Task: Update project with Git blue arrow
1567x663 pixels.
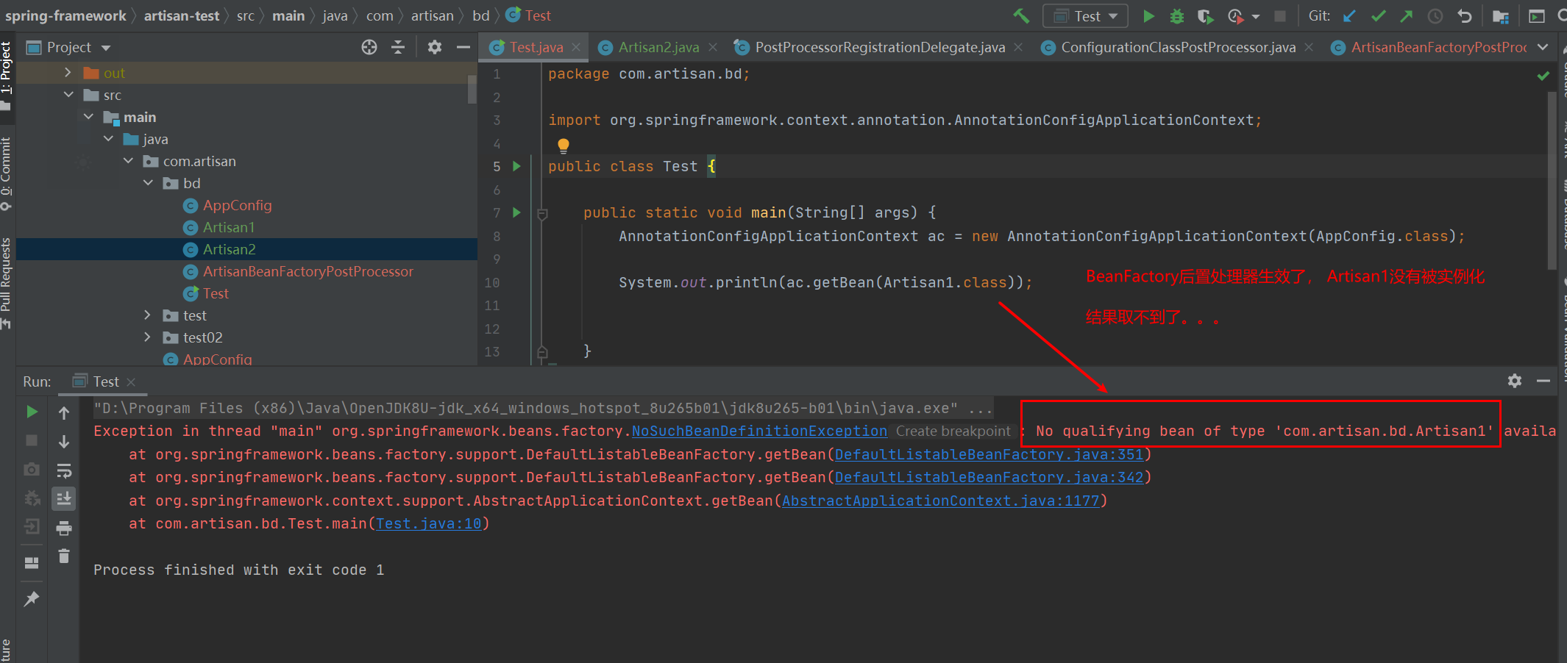Action: click(1349, 15)
